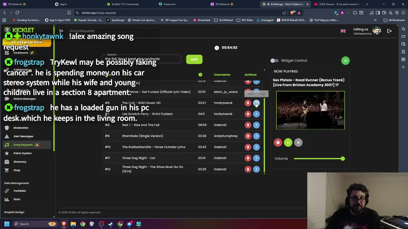Screen dimensions: 408x229
Task: Open Stats in sidebar
Action: coord(17,199)
